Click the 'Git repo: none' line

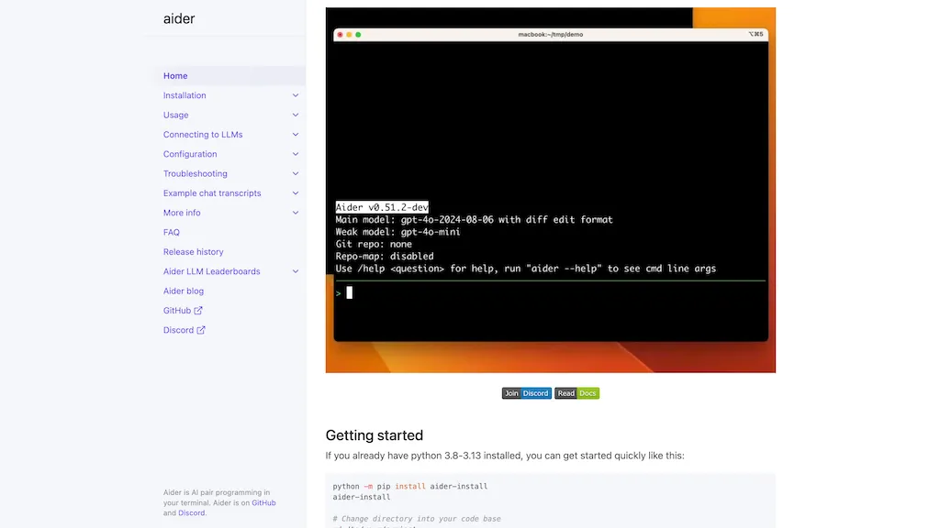coord(374,244)
